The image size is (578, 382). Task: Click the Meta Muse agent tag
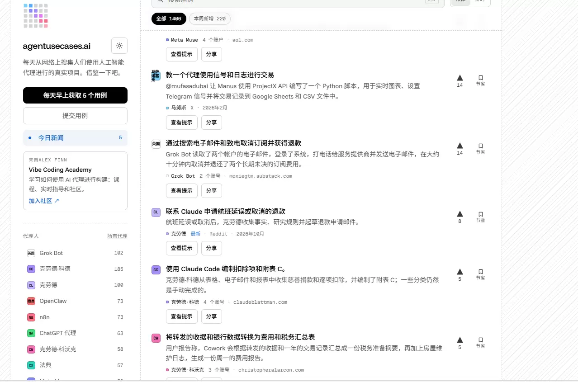[x=182, y=40]
